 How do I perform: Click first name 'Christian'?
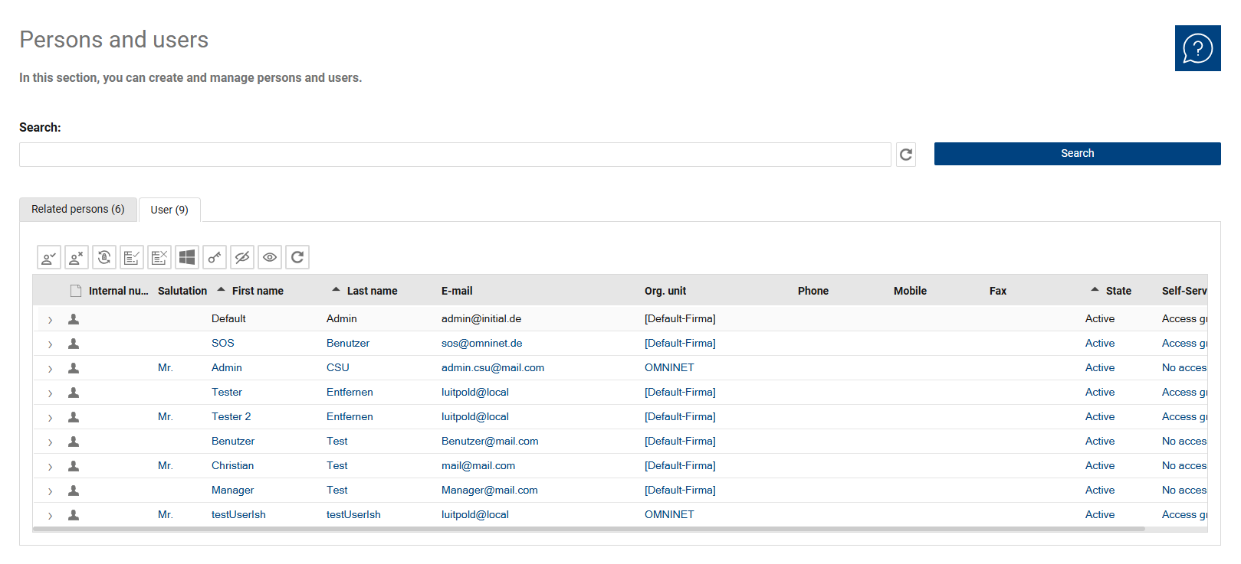click(x=232, y=465)
